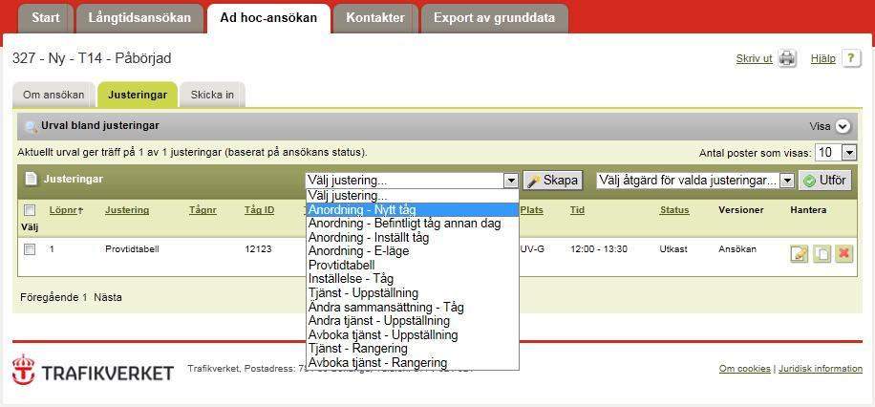The height and width of the screenshot is (407, 875).
Task: Open the Långtidsansökan tab
Action: click(x=139, y=18)
